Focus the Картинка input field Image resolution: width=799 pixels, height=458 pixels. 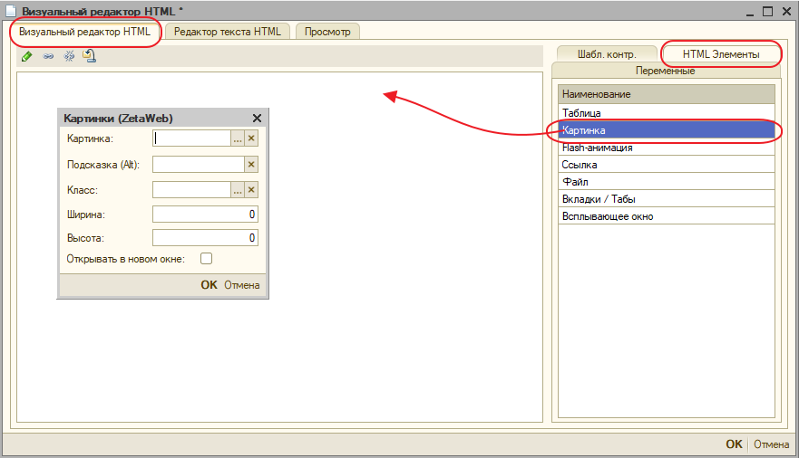tap(191, 138)
